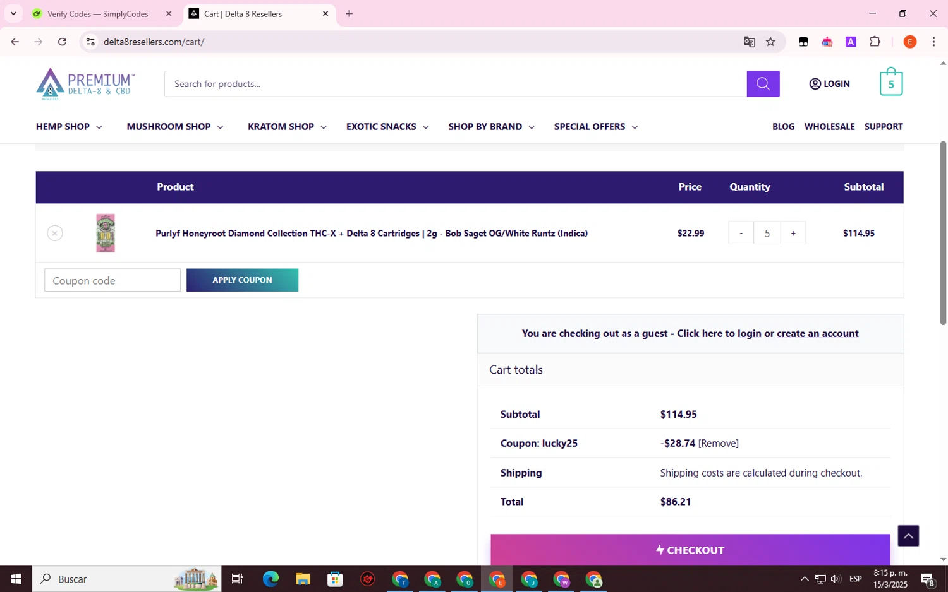The image size is (948, 592).
Task: Open the Extensions puzzle icon
Action: point(875,42)
